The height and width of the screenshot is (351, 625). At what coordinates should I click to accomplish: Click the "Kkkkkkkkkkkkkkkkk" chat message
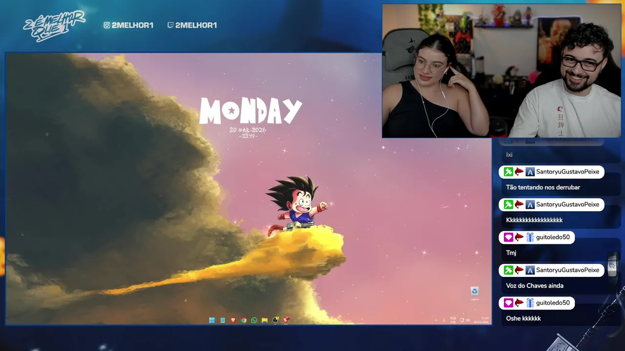534,220
